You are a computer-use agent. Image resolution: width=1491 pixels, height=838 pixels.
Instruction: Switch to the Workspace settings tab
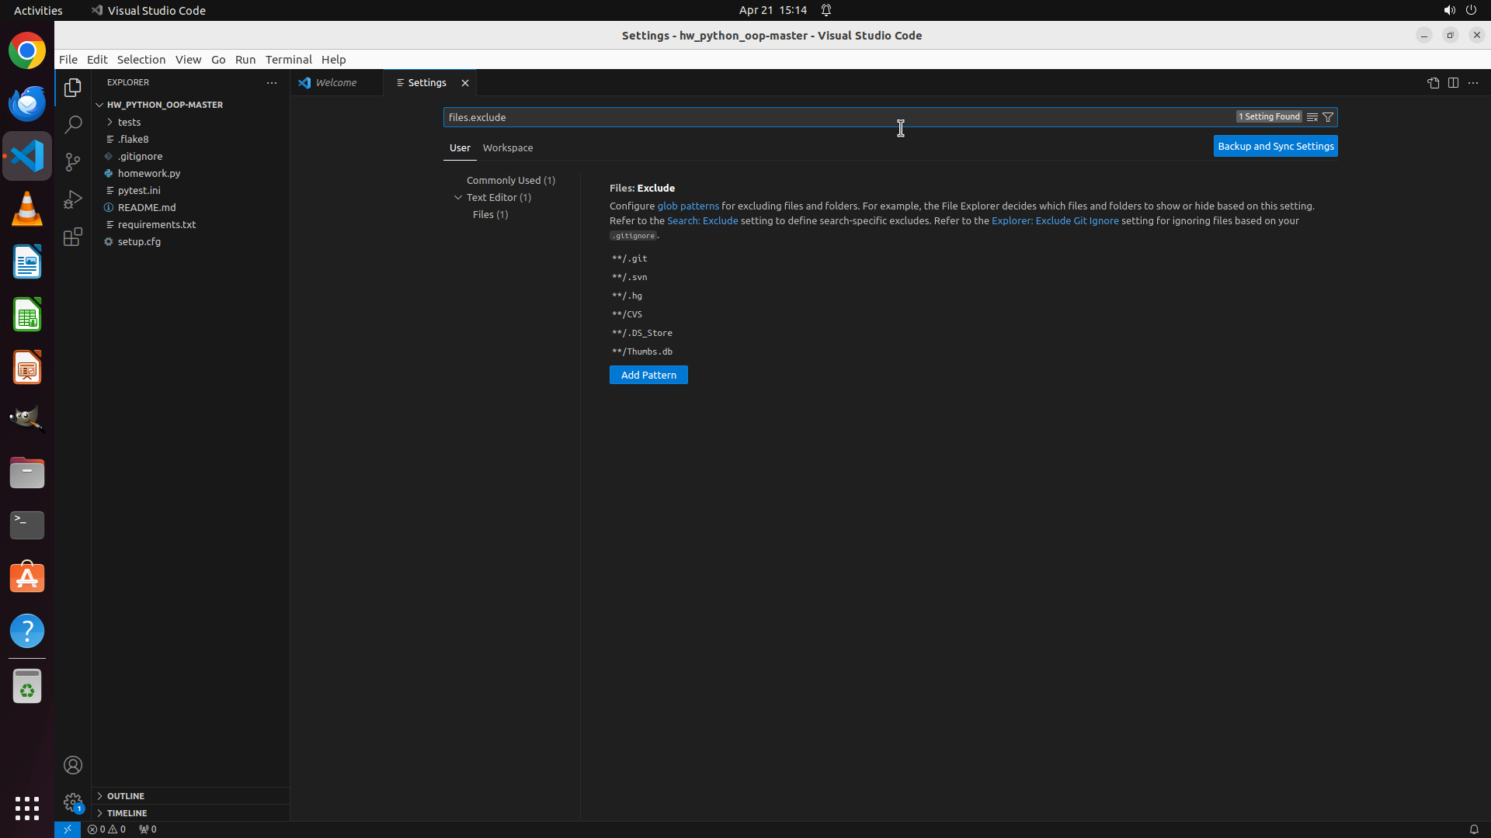point(508,147)
